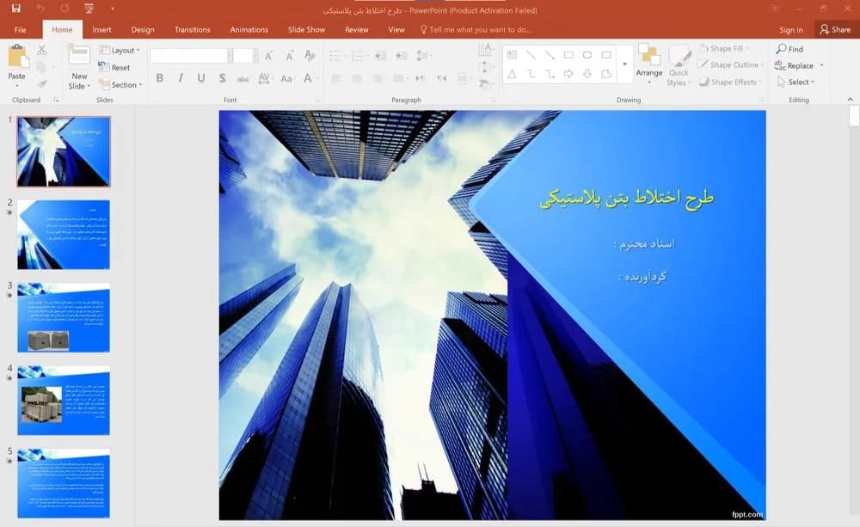Image resolution: width=860 pixels, height=527 pixels.
Task: Toggle Strikethrough formatting
Action: click(x=243, y=78)
